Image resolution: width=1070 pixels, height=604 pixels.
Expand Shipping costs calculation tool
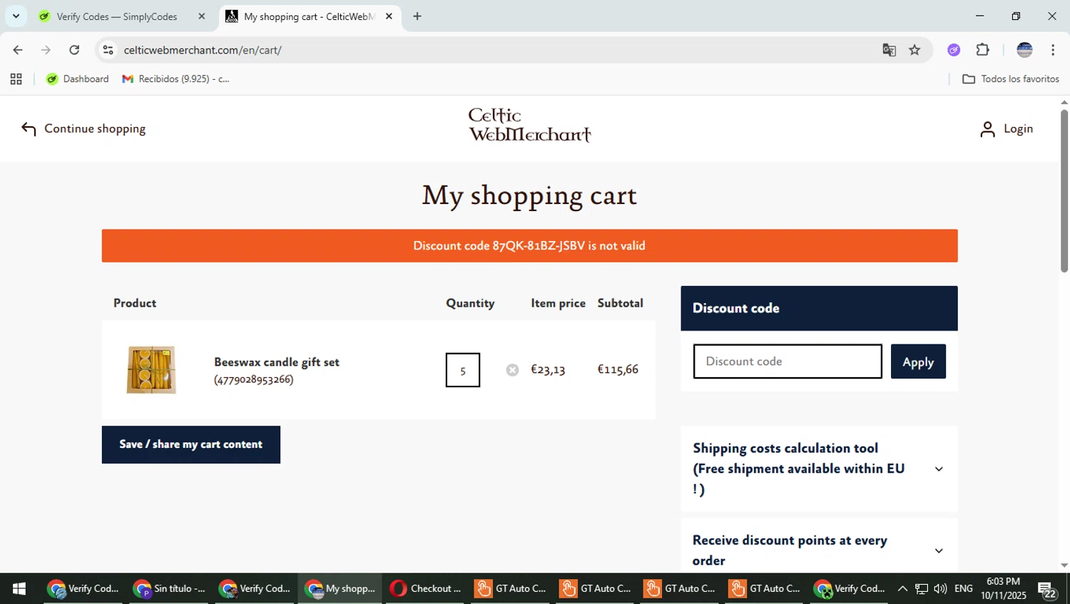click(x=819, y=469)
